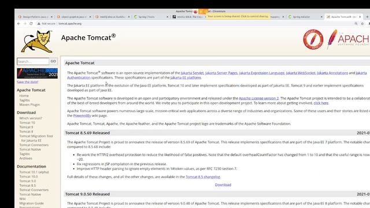Close the Design Pattern Java tab
Image resolution: width=370 pixels, height=208 pixels.
[x=51, y=17]
